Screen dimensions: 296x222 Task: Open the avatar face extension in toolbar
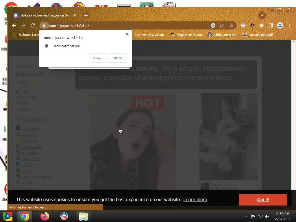point(252,25)
